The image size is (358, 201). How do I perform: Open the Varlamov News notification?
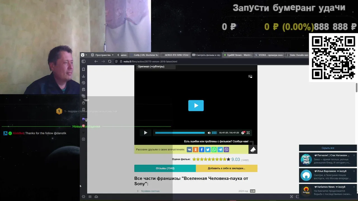coord(328,191)
